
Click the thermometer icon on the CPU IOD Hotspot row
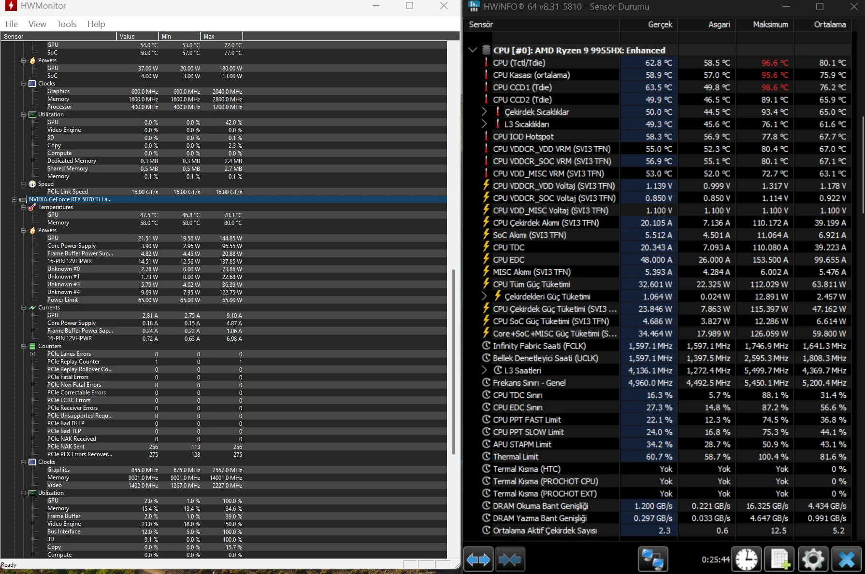pos(486,137)
